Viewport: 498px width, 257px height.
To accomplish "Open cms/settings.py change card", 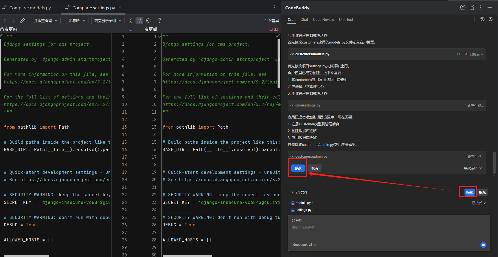I will (387, 105).
